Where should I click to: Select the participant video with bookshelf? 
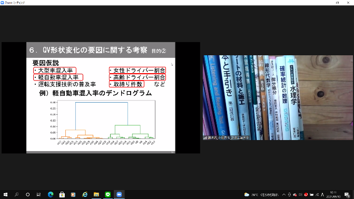pos(278,98)
